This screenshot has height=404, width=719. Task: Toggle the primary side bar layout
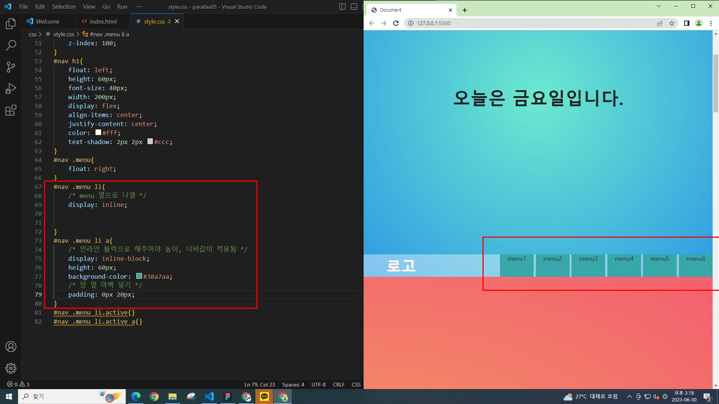(x=342, y=7)
